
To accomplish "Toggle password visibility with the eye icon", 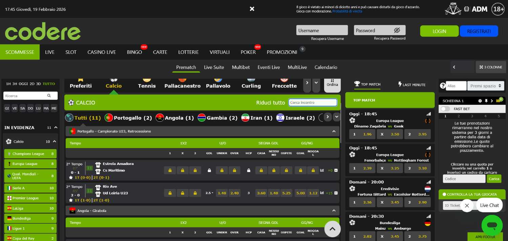I will 397,30.
